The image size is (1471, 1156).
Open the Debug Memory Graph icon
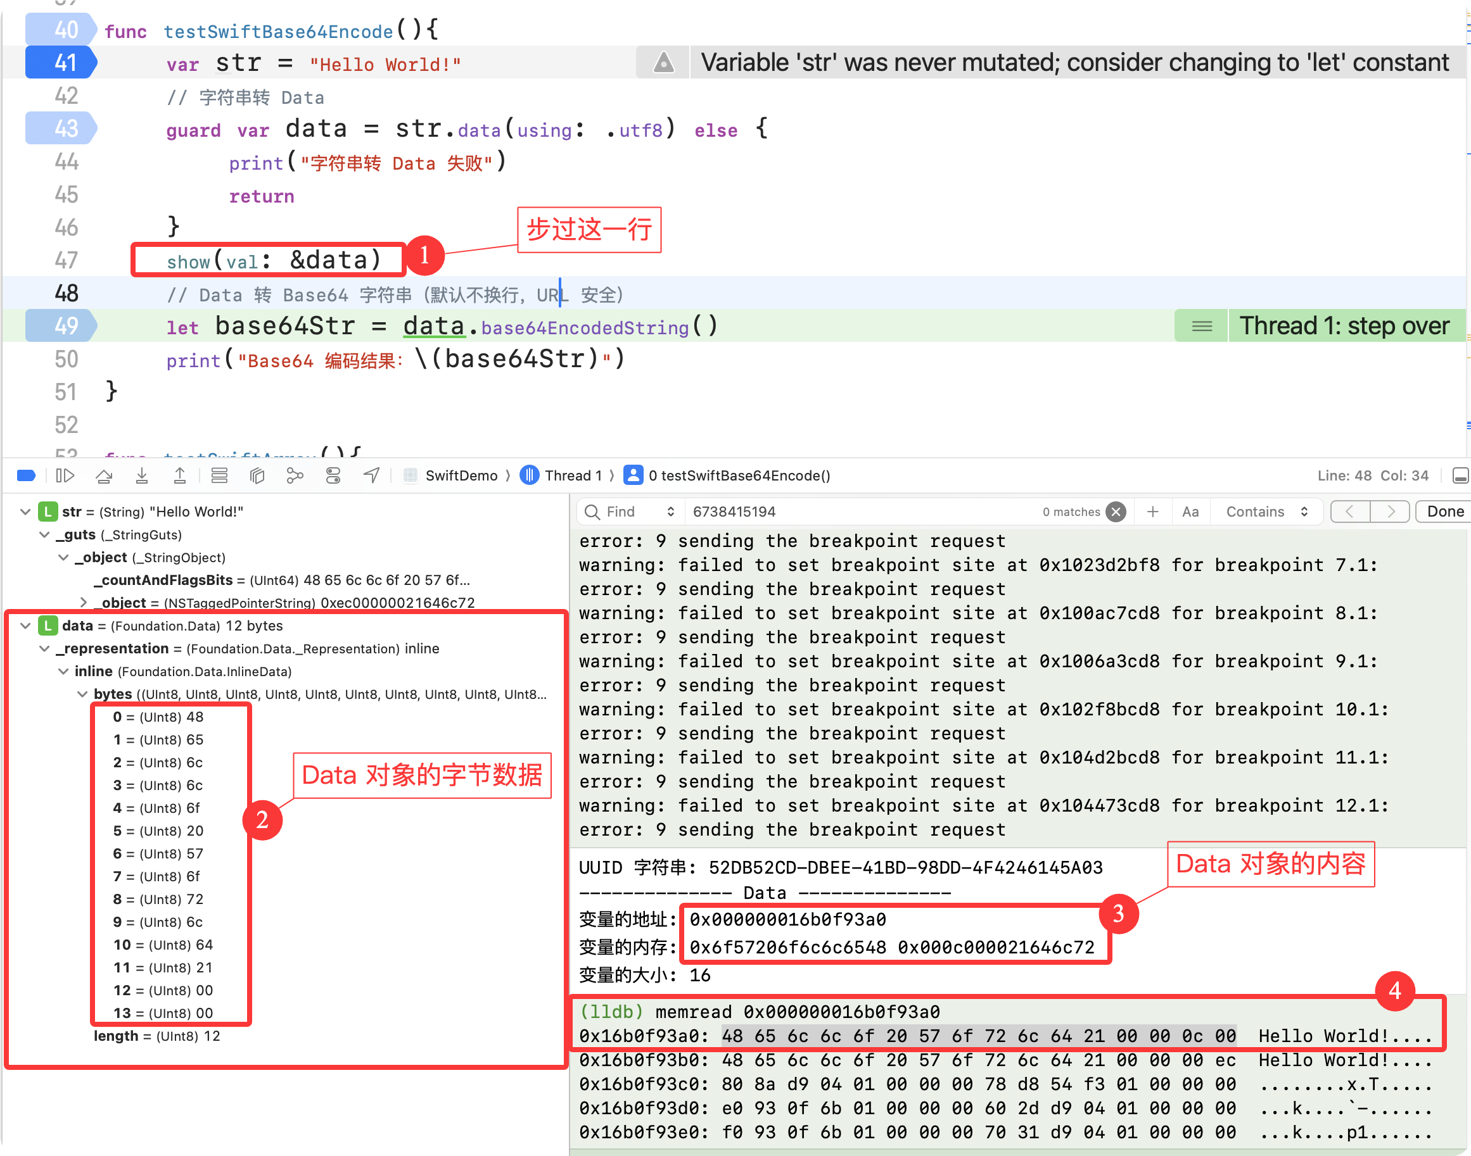pyautogui.click(x=295, y=476)
